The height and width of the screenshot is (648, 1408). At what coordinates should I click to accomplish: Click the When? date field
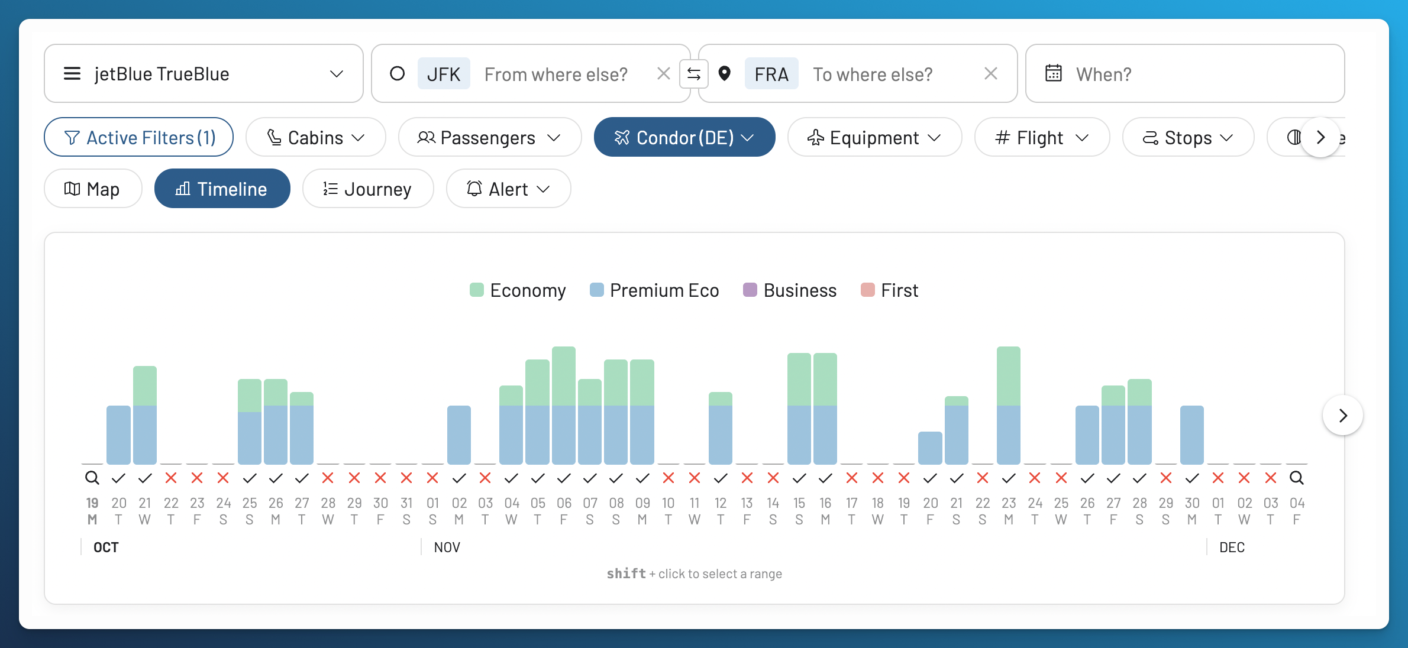tap(1185, 73)
